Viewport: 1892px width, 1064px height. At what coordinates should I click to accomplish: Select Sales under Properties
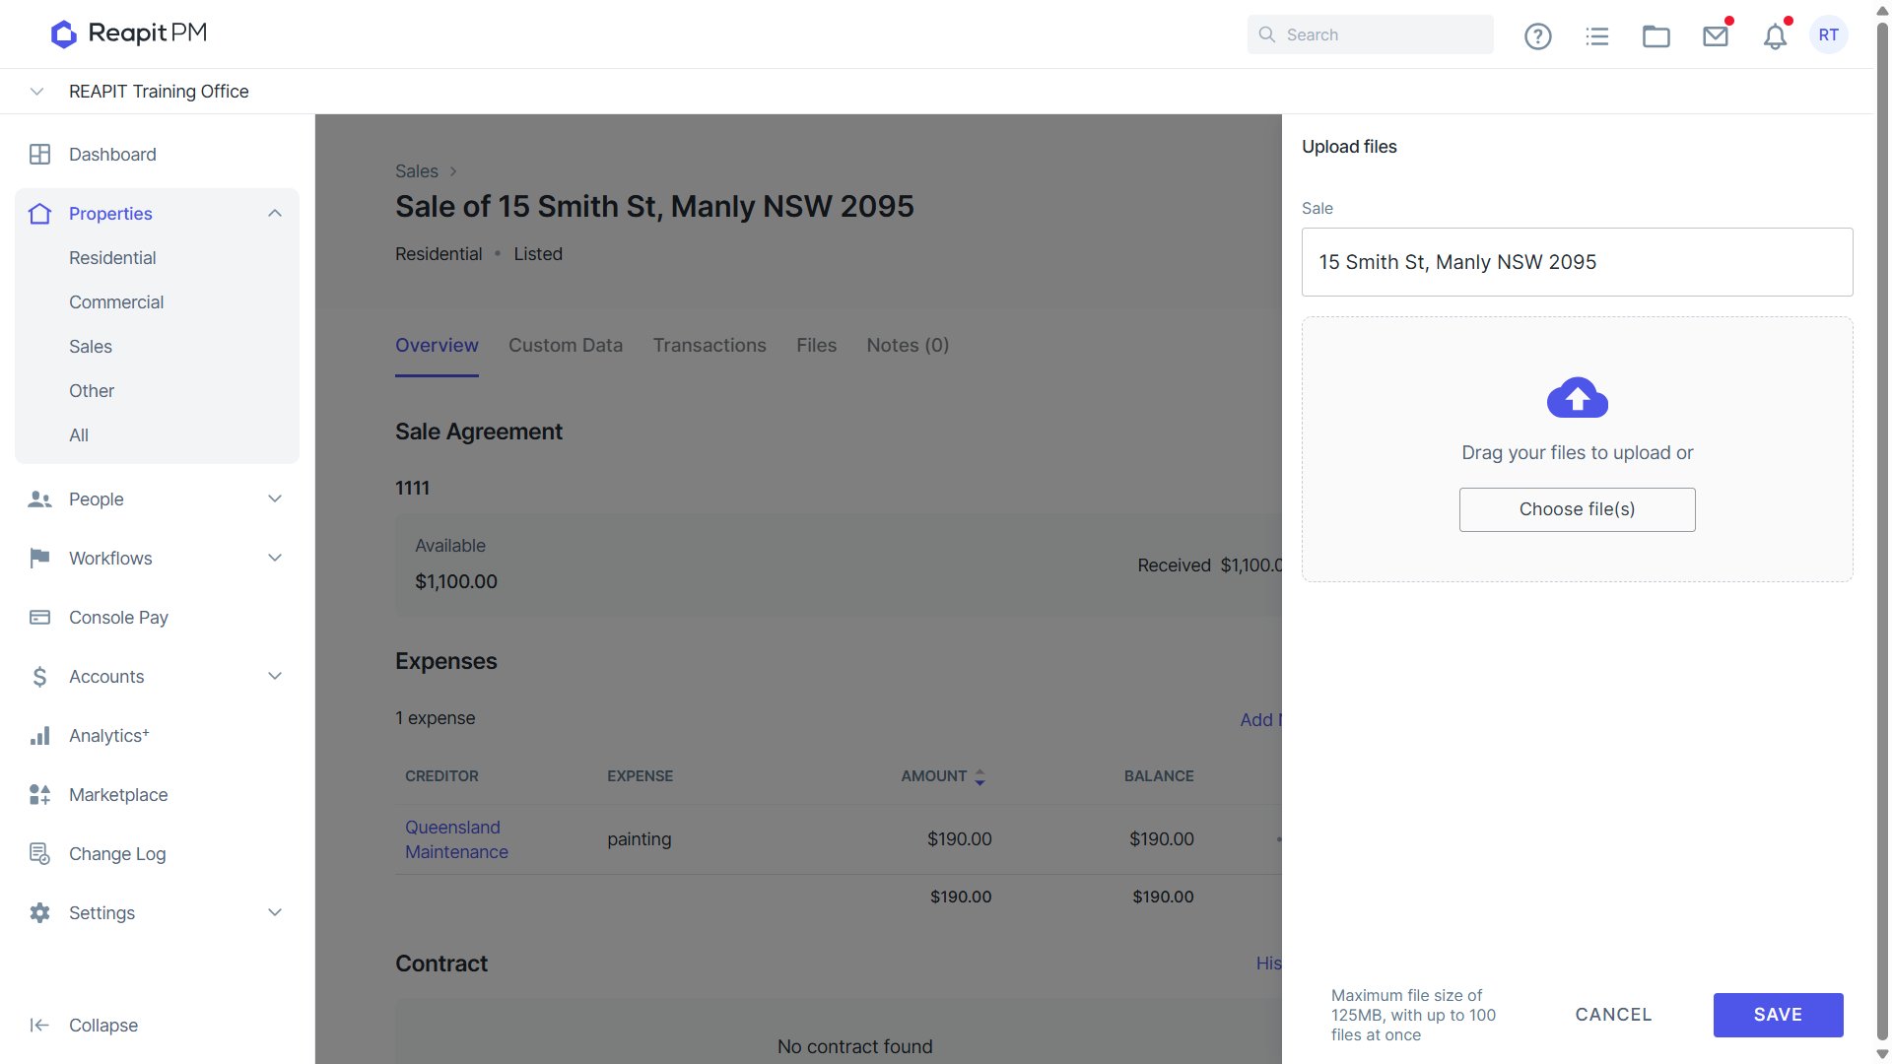point(91,347)
